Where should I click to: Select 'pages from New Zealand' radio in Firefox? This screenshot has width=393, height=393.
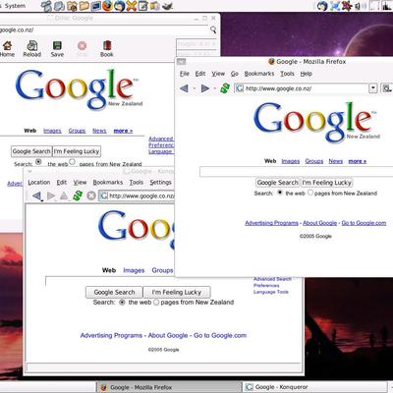[310, 193]
